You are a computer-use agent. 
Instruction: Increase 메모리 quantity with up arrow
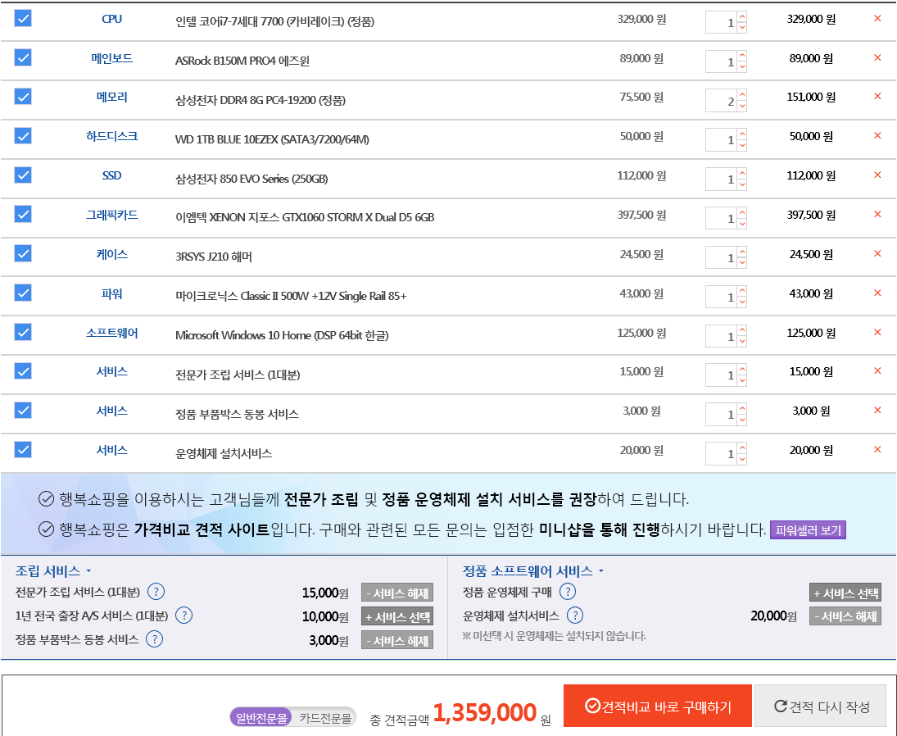pyautogui.click(x=742, y=94)
